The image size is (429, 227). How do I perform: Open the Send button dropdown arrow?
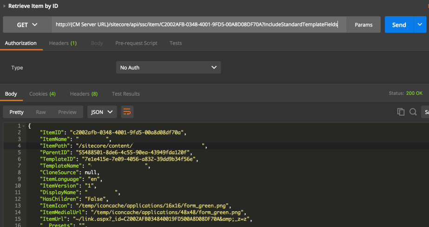point(420,25)
